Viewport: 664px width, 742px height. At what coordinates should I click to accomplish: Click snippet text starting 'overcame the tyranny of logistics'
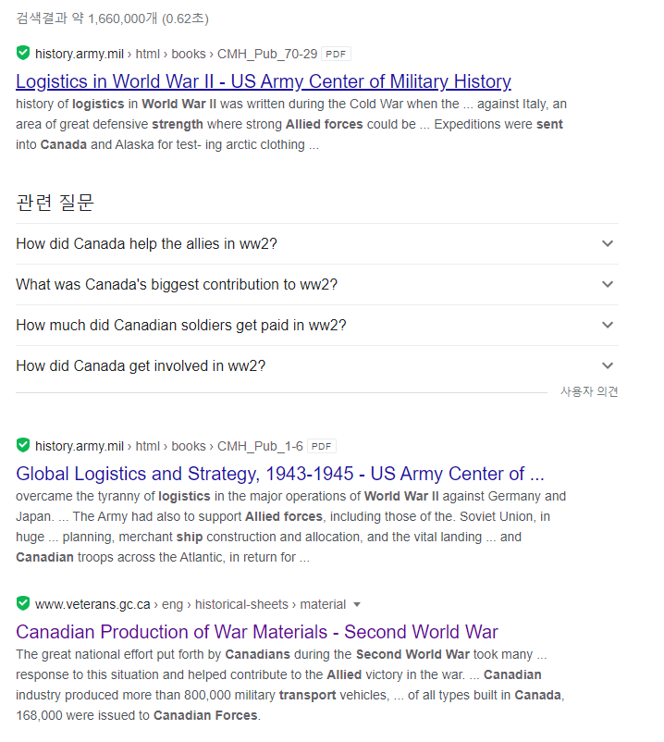tap(291, 526)
